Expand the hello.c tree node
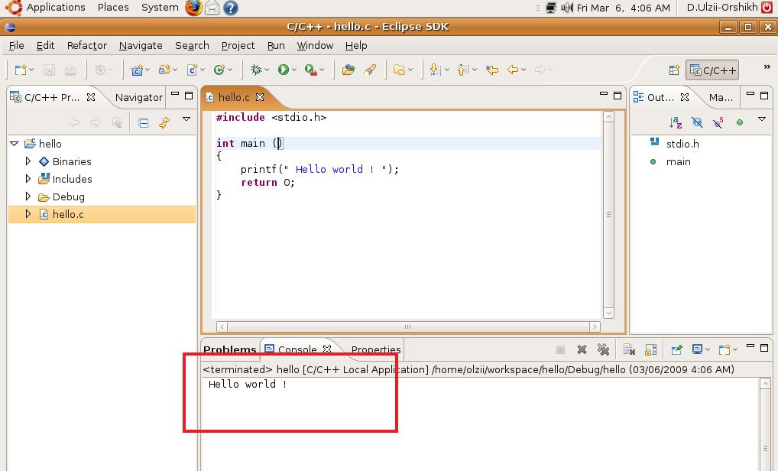Image resolution: width=778 pixels, height=471 pixels. tap(28, 214)
